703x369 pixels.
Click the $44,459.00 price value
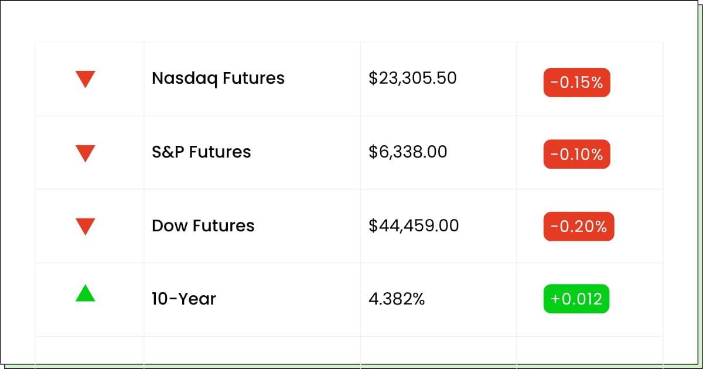pos(414,225)
